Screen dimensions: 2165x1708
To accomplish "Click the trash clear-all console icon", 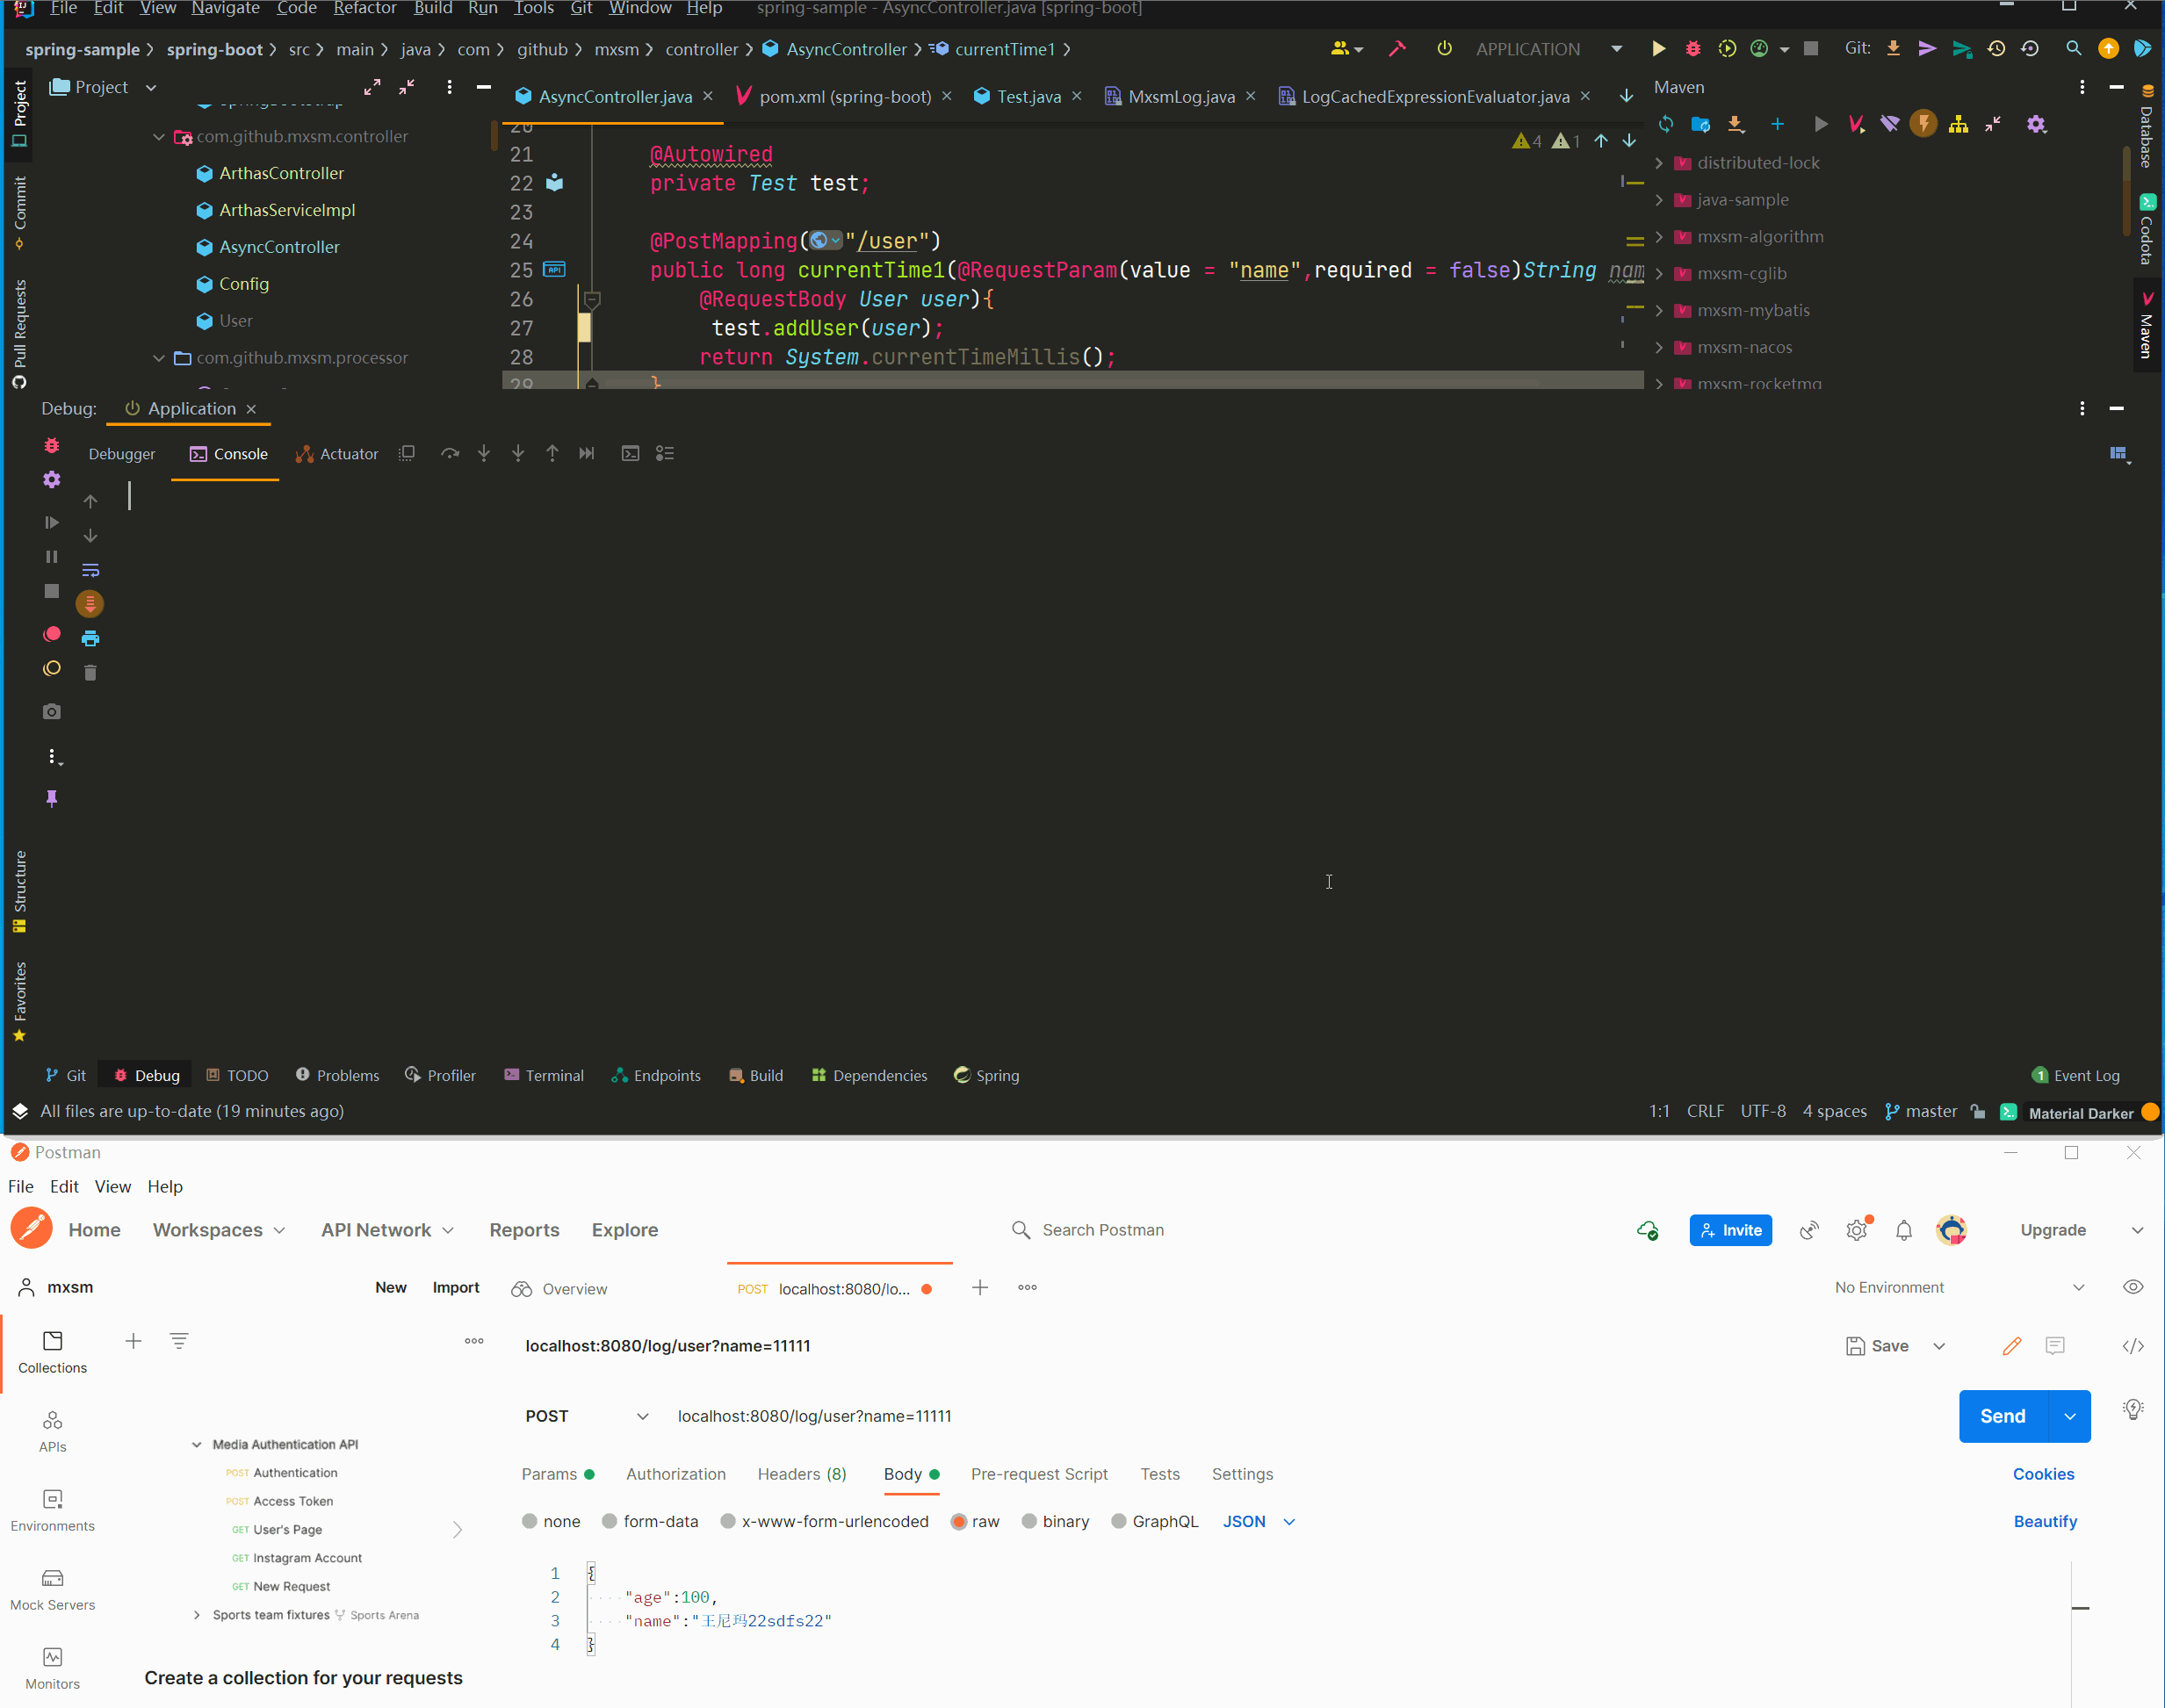I will coord(90,672).
